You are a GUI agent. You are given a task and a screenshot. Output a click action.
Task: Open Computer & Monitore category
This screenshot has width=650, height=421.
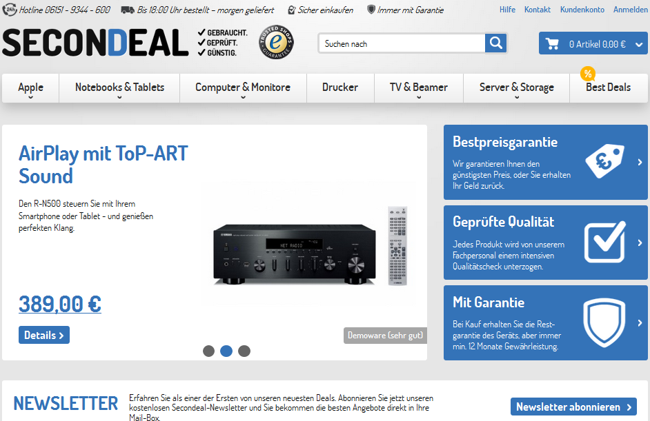pyautogui.click(x=243, y=88)
